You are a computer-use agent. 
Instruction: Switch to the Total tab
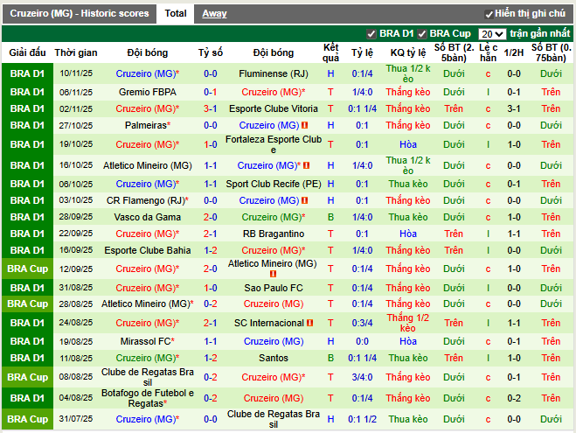176,14
